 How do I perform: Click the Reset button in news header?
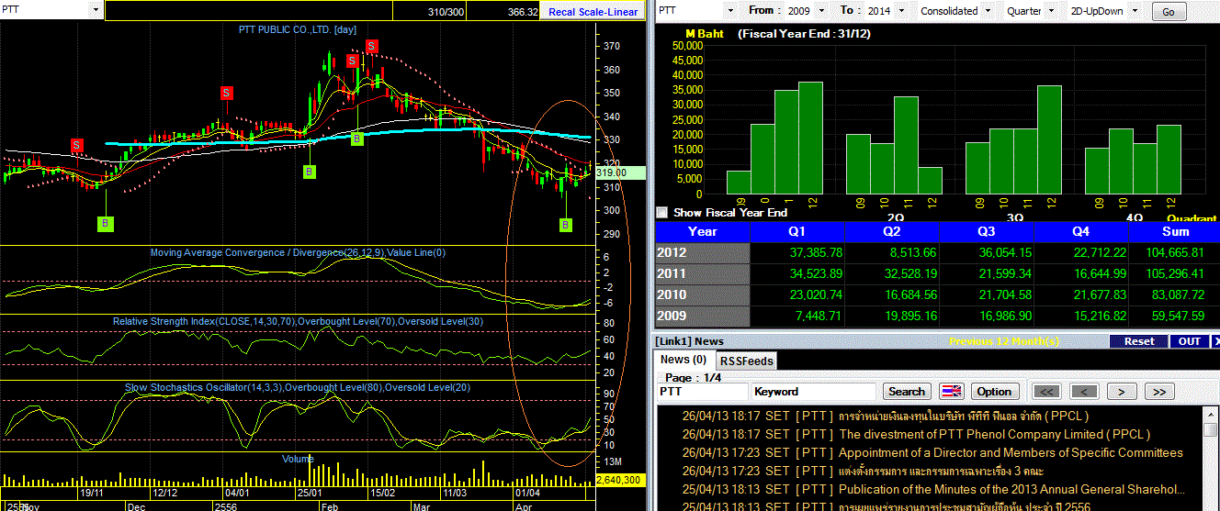1139,341
